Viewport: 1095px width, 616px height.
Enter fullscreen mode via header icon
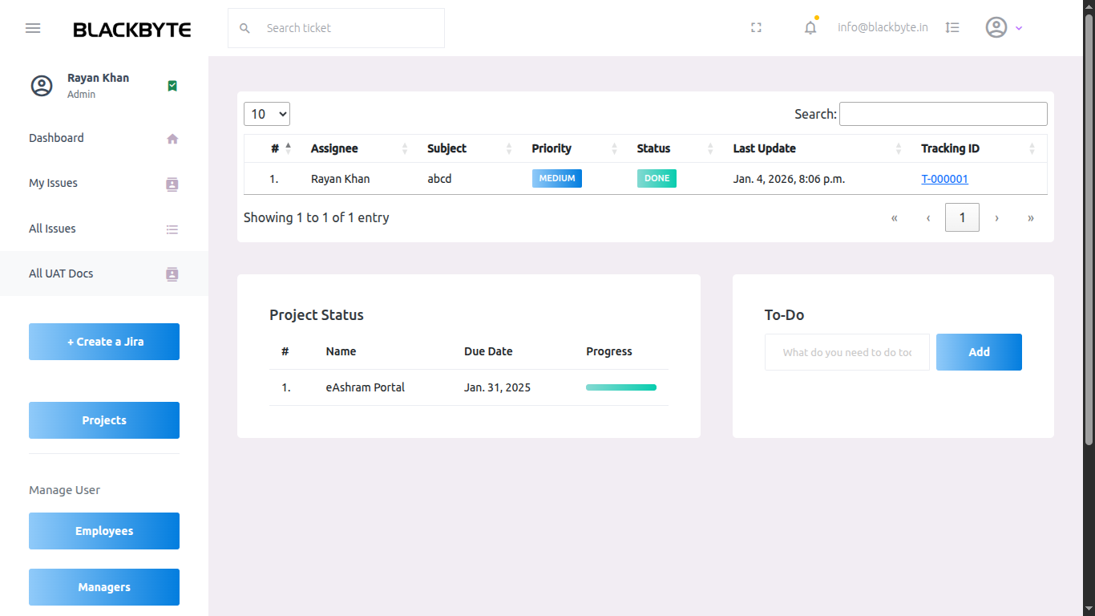point(756,28)
